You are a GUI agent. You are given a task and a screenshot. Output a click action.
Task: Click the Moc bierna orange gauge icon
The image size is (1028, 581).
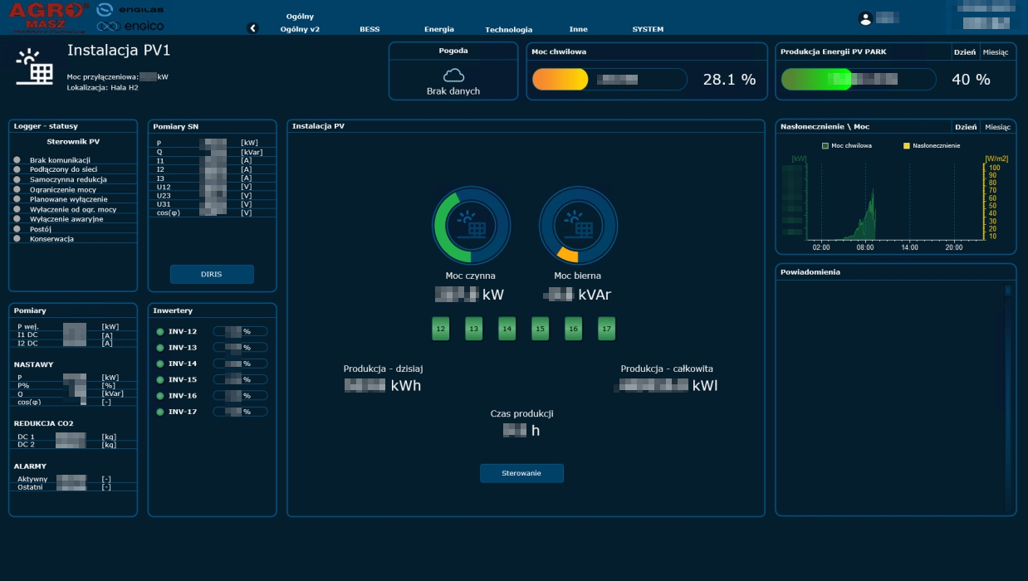(578, 225)
